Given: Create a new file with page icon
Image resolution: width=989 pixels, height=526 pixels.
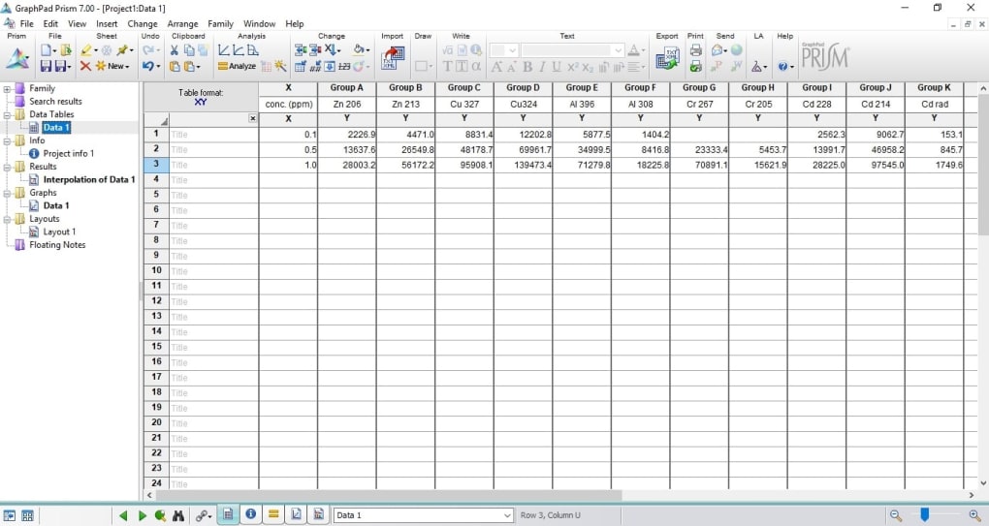Looking at the screenshot, I should point(46,49).
